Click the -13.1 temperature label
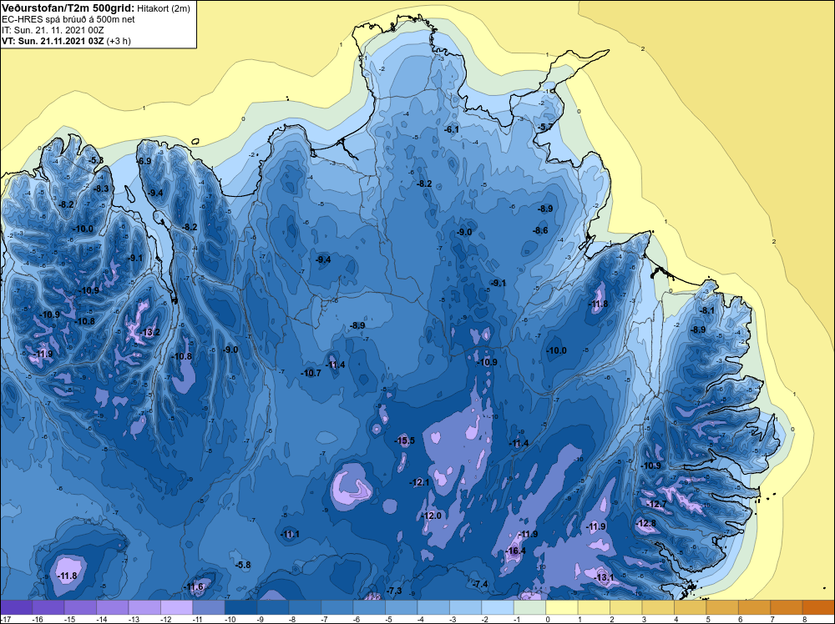Viewport: 835px width, 624px height. 604,577
